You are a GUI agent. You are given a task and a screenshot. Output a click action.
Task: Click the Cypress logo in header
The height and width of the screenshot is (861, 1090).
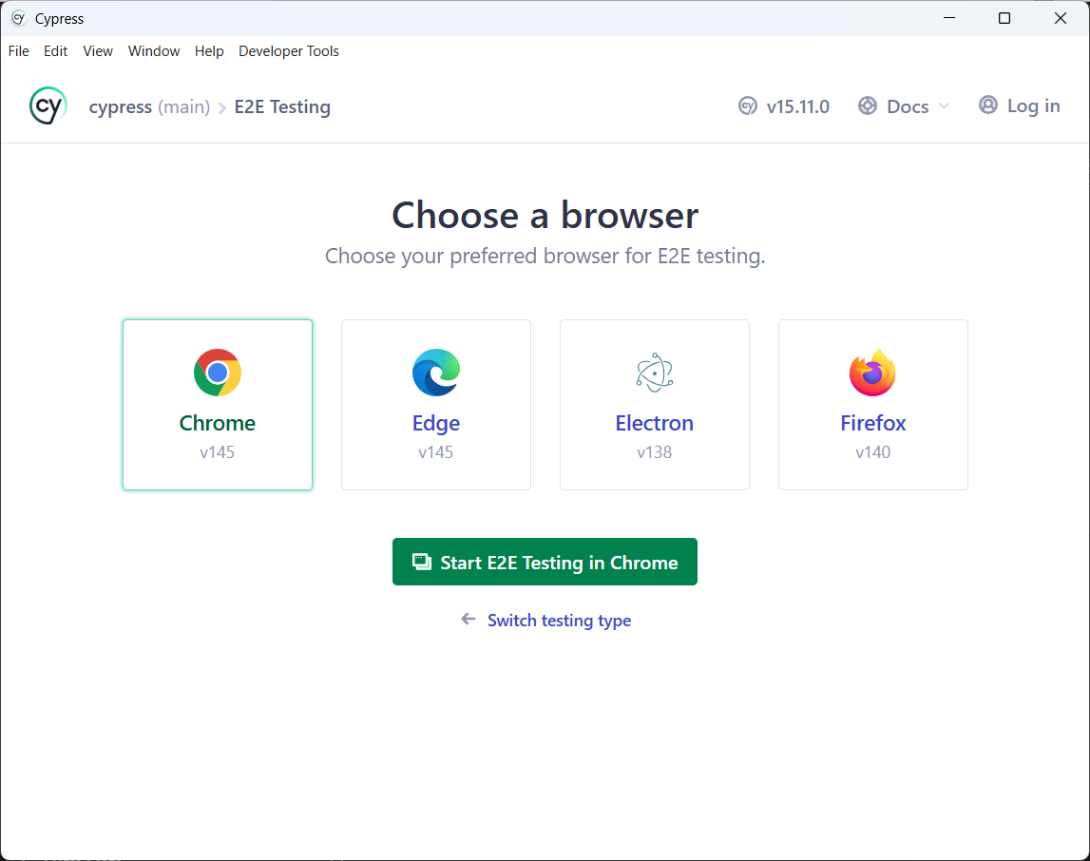pyautogui.click(x=48, y=106)
